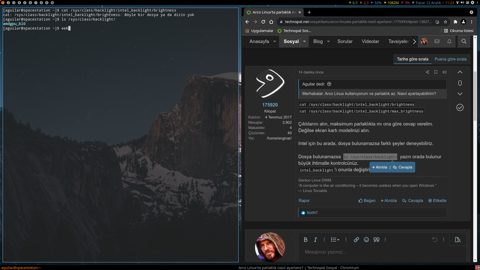Open the list options dropdown in editor
Screen dimensions: 480x270
click(335, 239)
